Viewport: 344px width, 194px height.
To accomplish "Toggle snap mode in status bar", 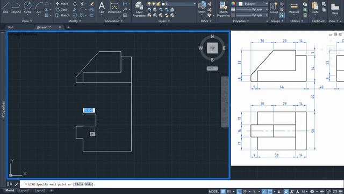I will (x=229, y=192).
